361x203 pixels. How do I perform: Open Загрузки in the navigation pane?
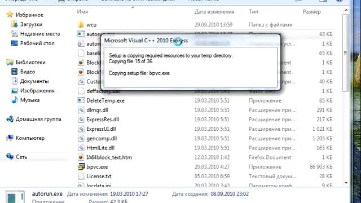point(32,24)
